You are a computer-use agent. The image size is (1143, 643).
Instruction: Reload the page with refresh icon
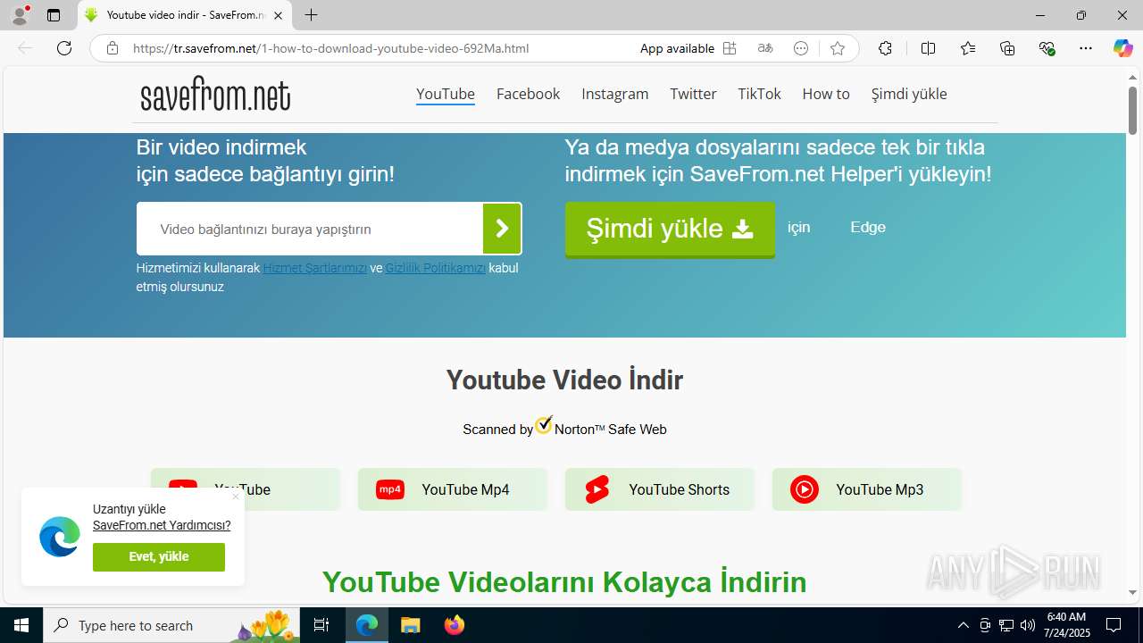64,48
